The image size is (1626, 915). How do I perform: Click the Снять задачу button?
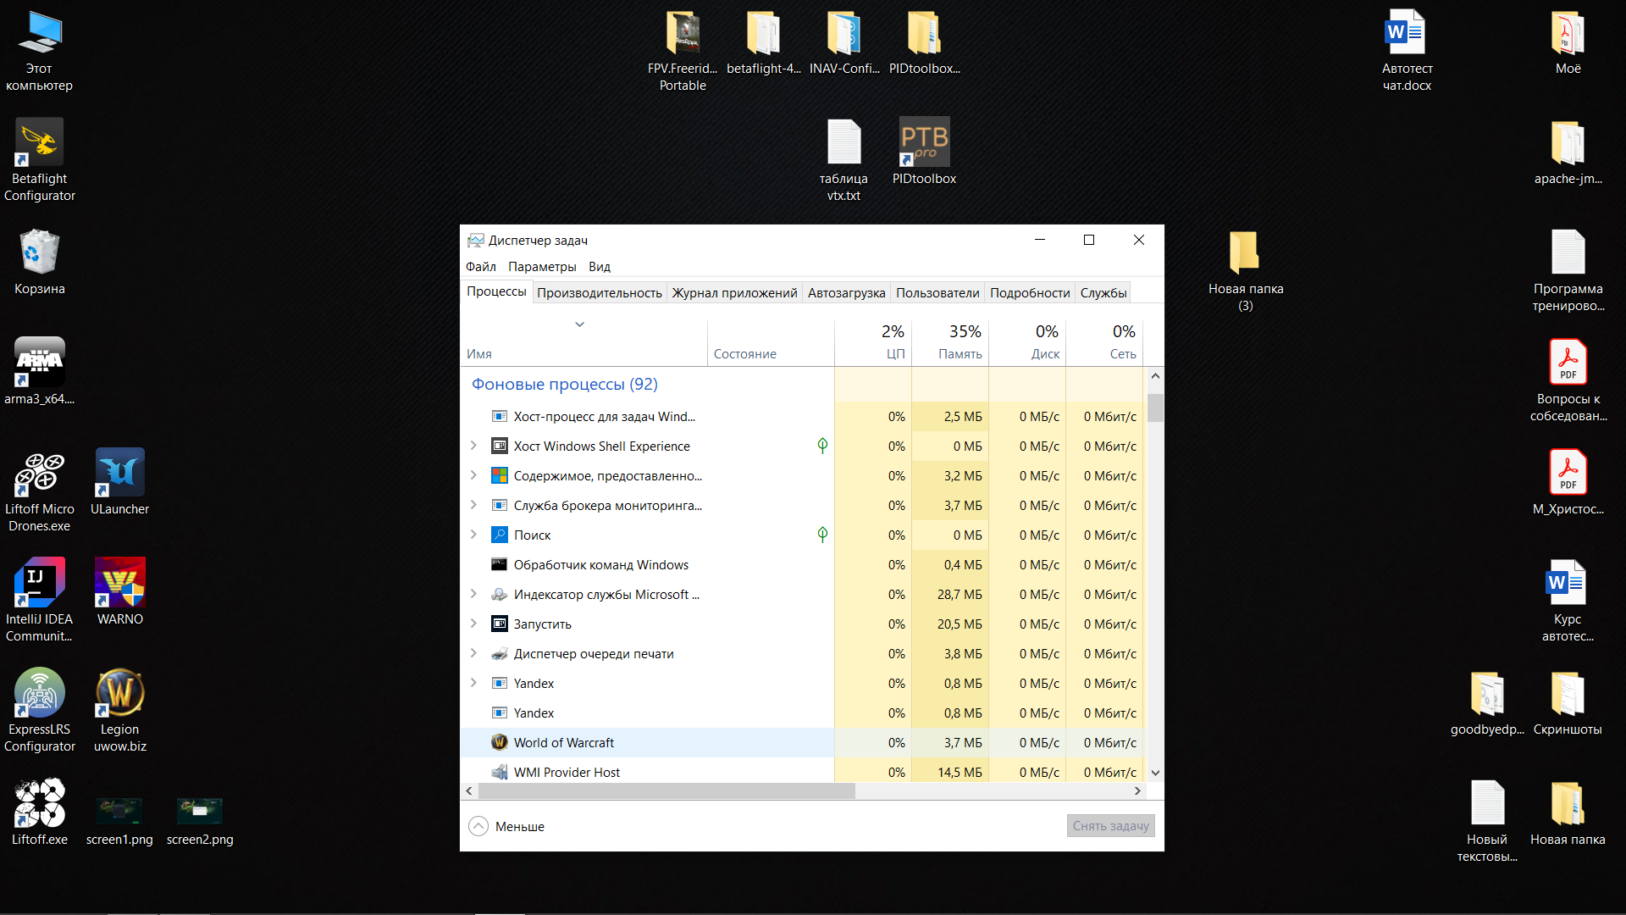point(1110,826)
